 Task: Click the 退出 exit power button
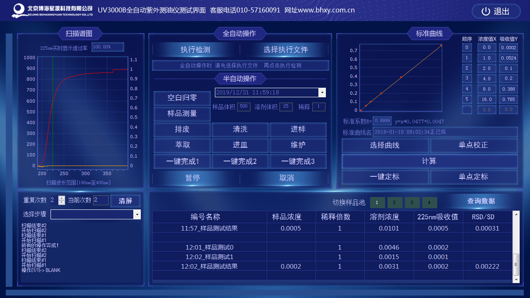[496, 12]
